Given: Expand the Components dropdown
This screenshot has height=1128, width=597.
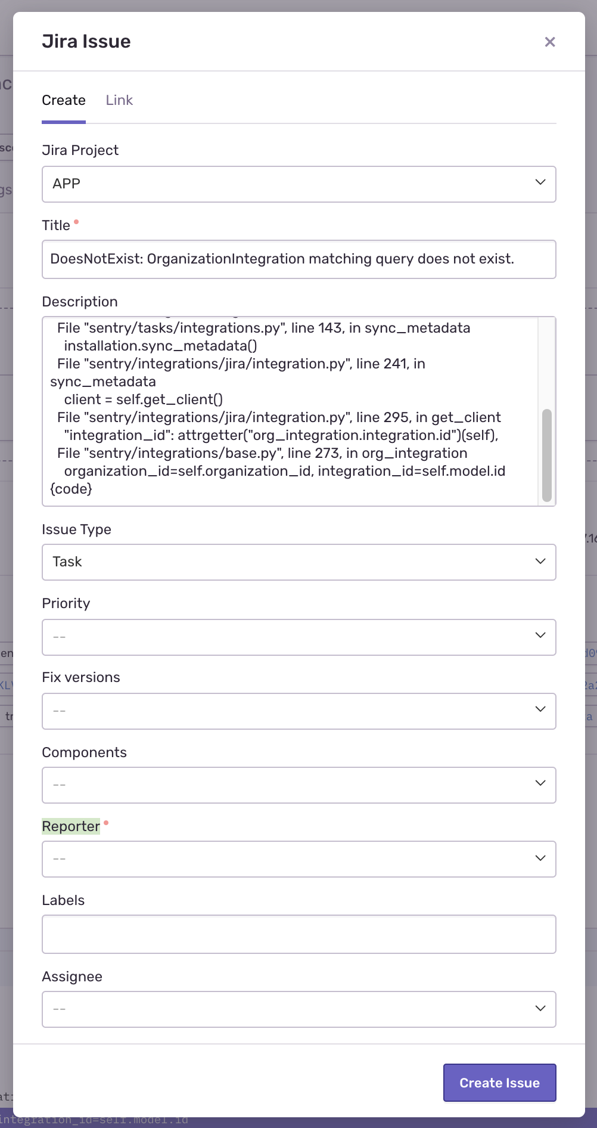Looking at the screenshot, I should click(299, 785).
